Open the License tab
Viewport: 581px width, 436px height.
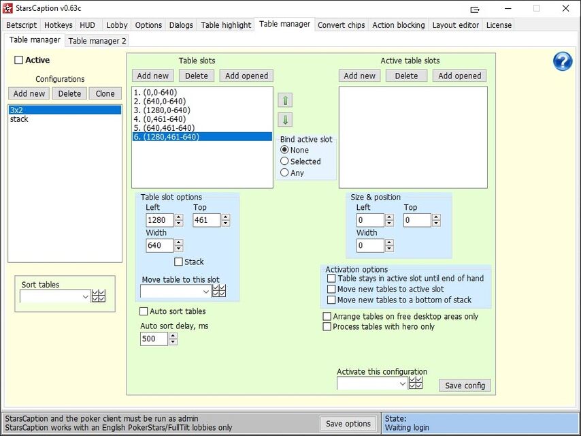tap(499, 25)
